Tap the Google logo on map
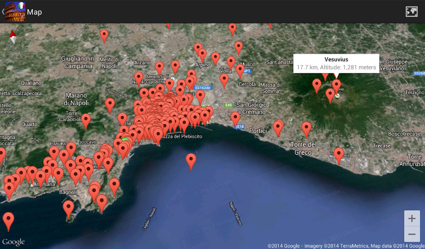Image resolution: width=425 pixels, height=249 pixels. (13, 242)
